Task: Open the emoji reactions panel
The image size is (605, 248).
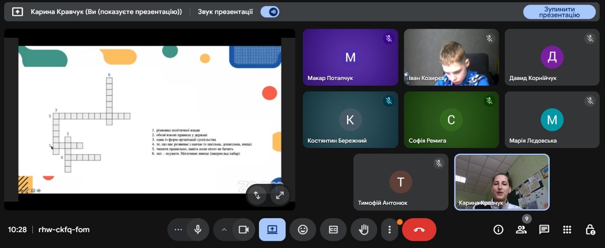Action: click(302, 230)
